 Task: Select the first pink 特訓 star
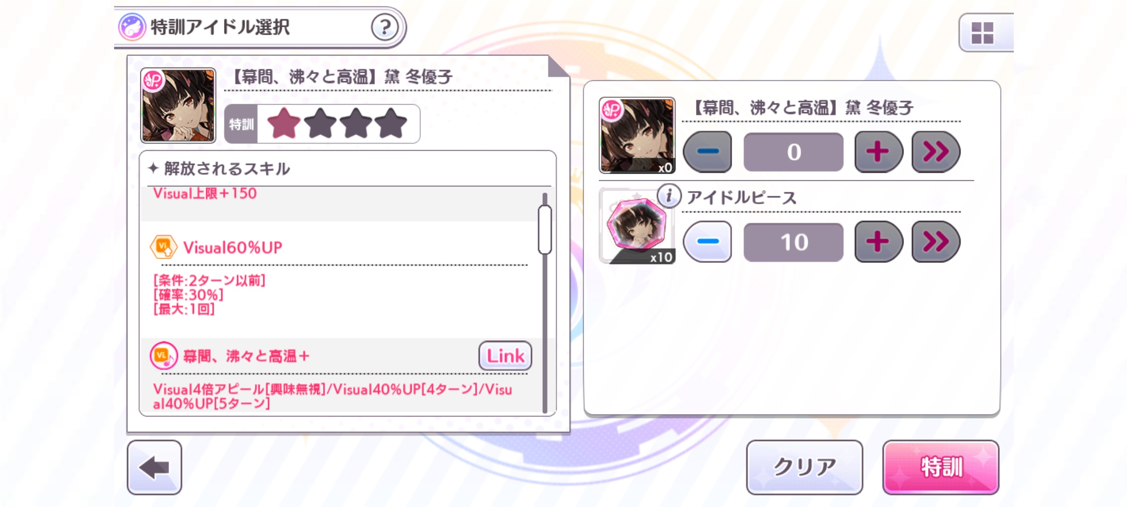pos(284,123)
